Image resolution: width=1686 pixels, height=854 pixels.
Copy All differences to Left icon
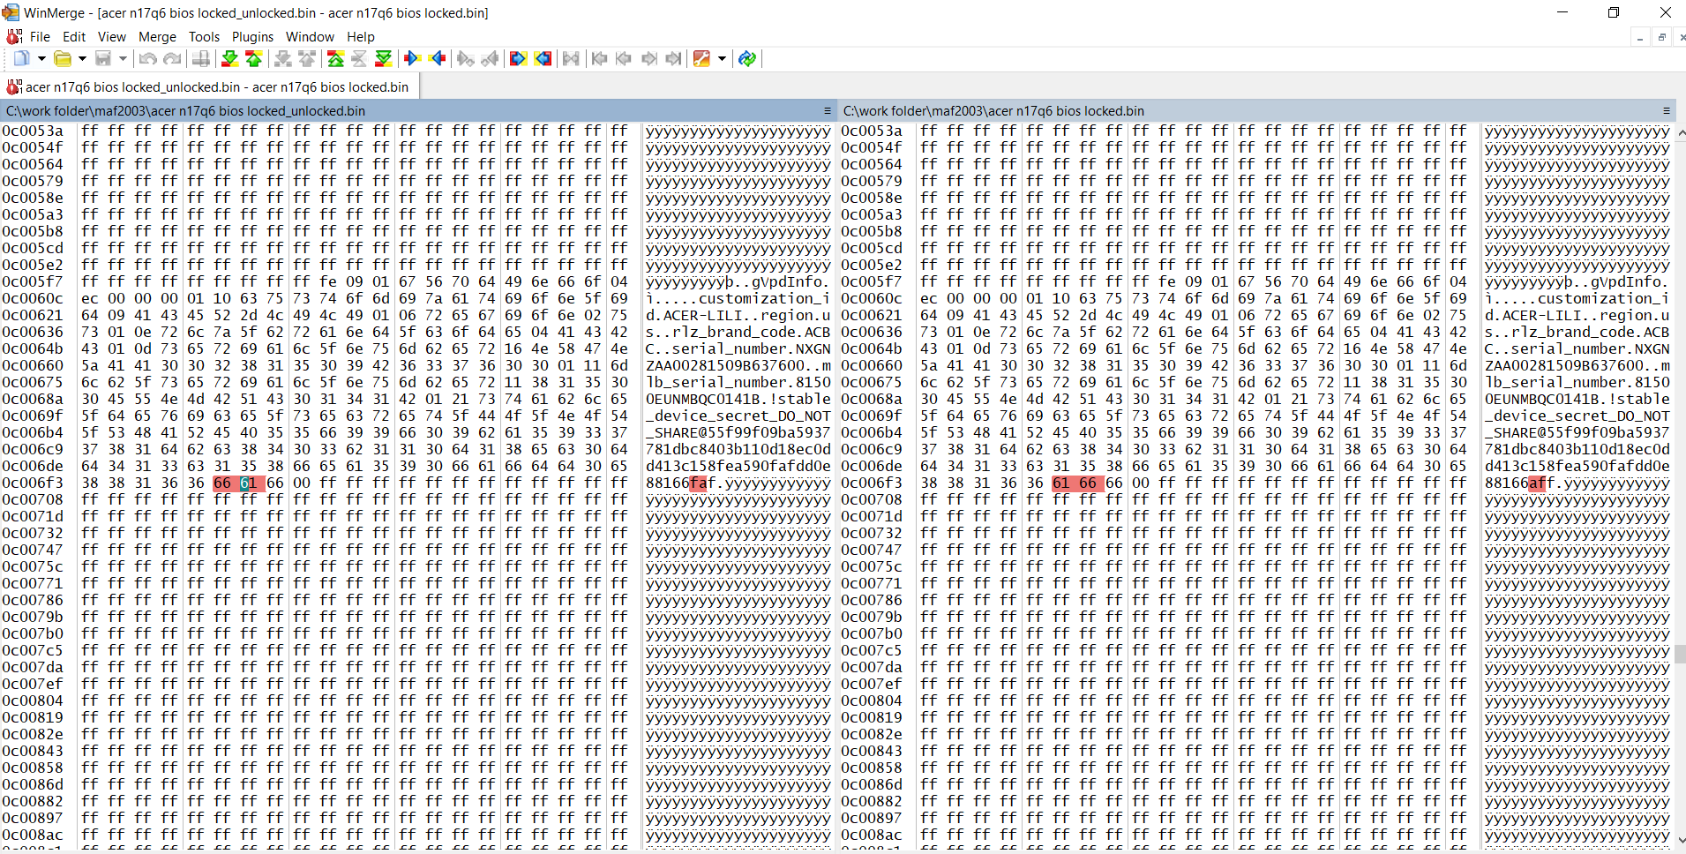pyautogui.click(x=543, y=58)
